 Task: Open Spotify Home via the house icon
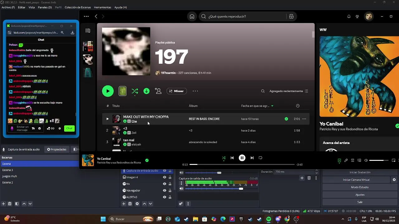tap(192, 16)
